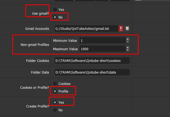
Task: Click the Gmail Accounts file path field
Action: click(86, 29)
